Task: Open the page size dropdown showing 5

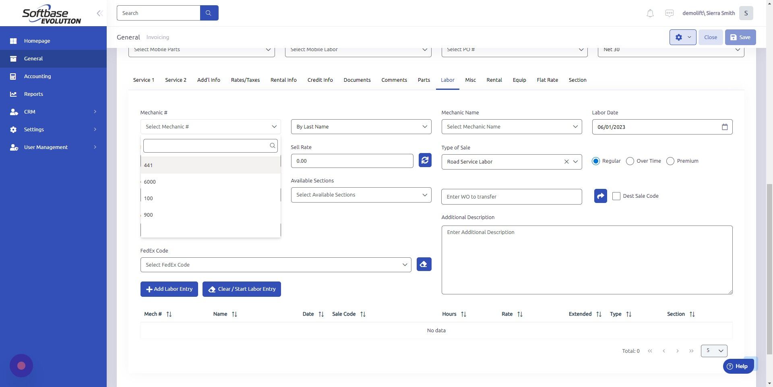Action: [x=713, y=350]
